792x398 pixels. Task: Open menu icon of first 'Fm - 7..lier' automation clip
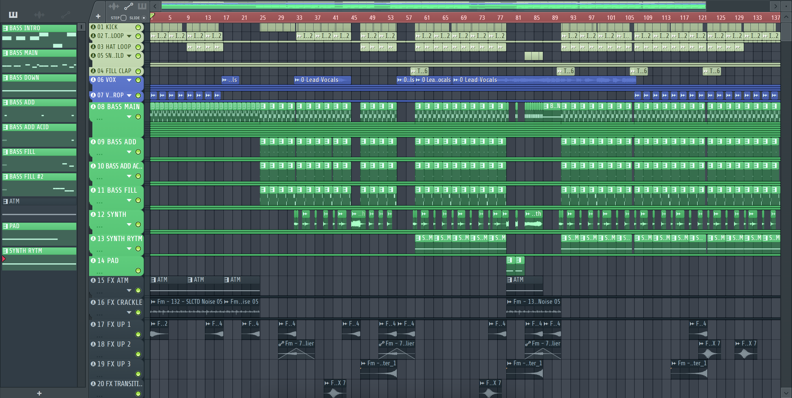pos(281,344)
